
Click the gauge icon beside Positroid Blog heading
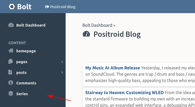point(86,34)
